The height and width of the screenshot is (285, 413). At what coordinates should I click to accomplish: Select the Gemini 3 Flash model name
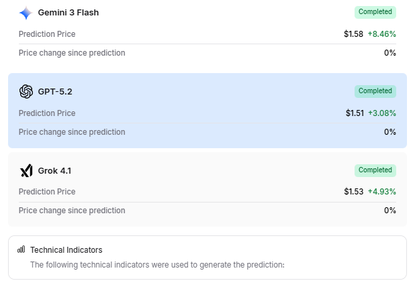(68, 13)
